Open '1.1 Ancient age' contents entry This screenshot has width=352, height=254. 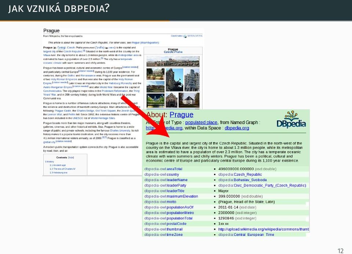[x=58, y=165]
